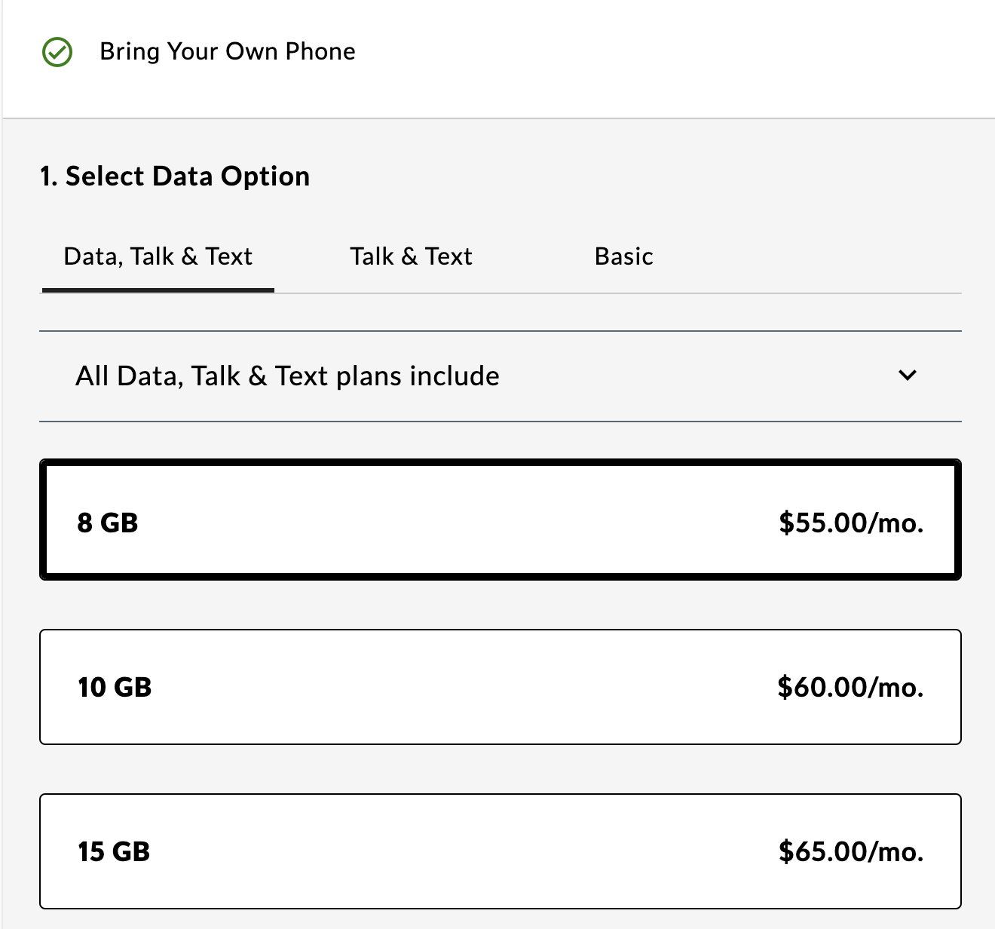Click the green checkmark circle icon
This screenshot has height=929, width=995.
pyautogui.click(x=57, y=53)
